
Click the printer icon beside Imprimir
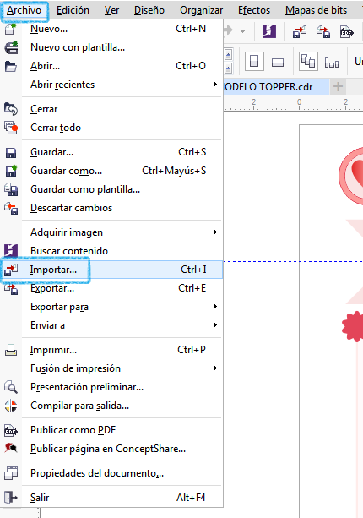click(11, 350)
